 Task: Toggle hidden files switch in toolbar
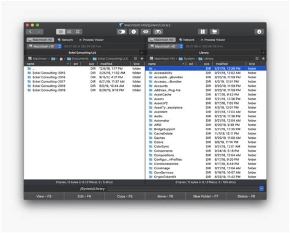pyautogui.click(x=122, y=32)
